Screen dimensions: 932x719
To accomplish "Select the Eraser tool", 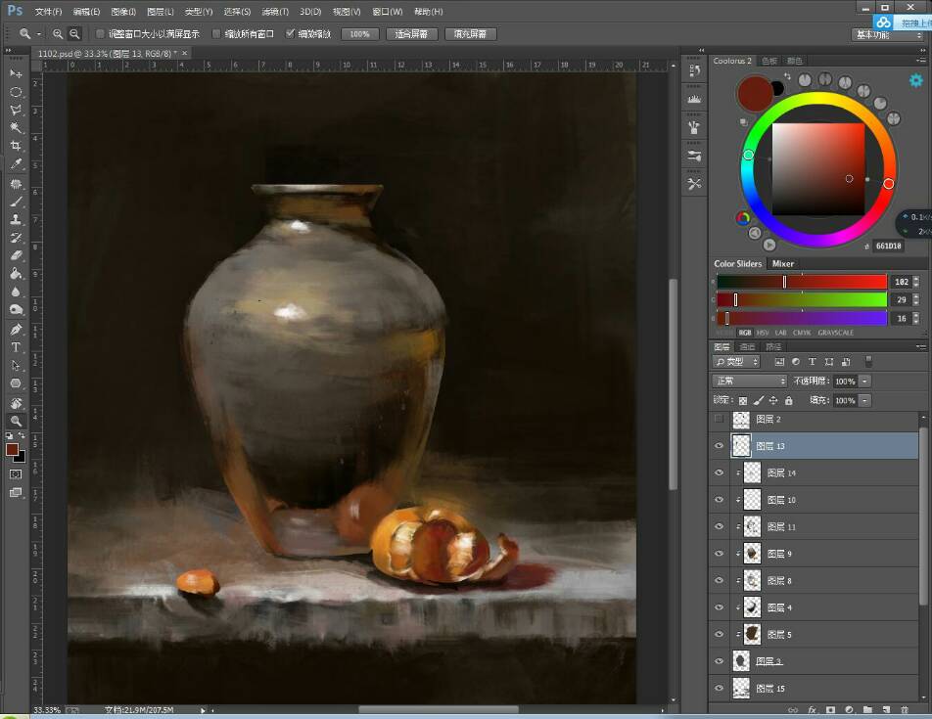I will [x=16, y=255].
